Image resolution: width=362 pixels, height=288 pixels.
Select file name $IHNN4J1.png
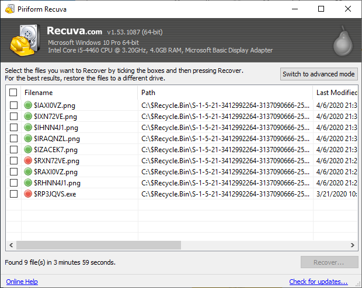click(56, 128)
